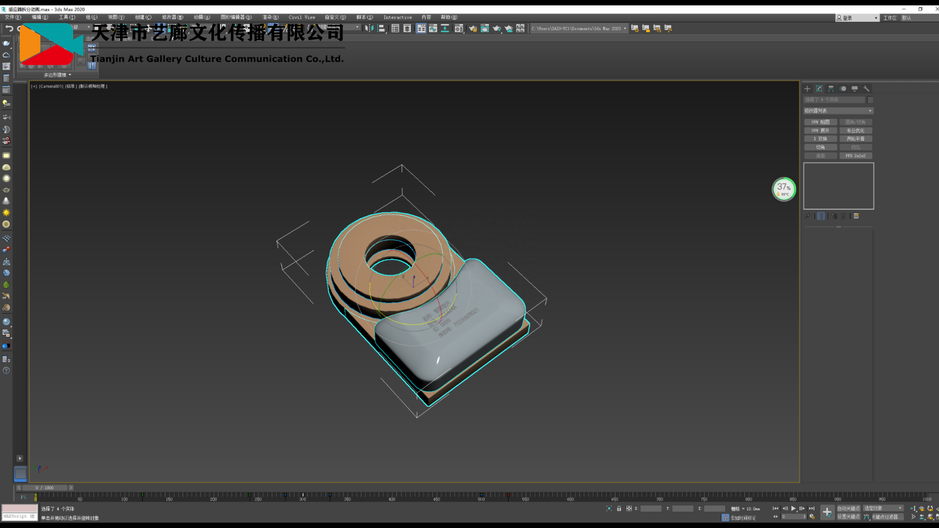Click the FFD 2x2x2 modifier button
939x528 pixels.
click(855, 156)
